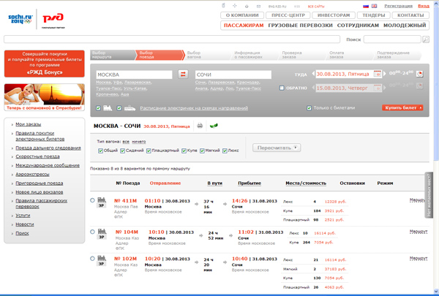439x296 pixels.
Task: Print the Москва - Сочи results
Action: 200,126
